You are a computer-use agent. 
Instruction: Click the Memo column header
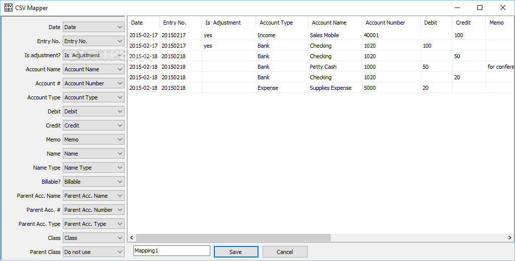pyautogui.click(x=500, y=23)
